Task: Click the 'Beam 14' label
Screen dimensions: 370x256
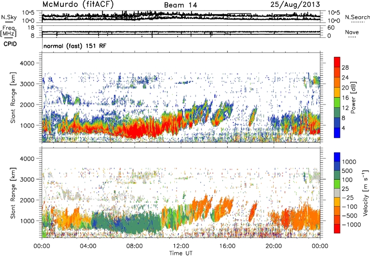Action: point(180,5)
